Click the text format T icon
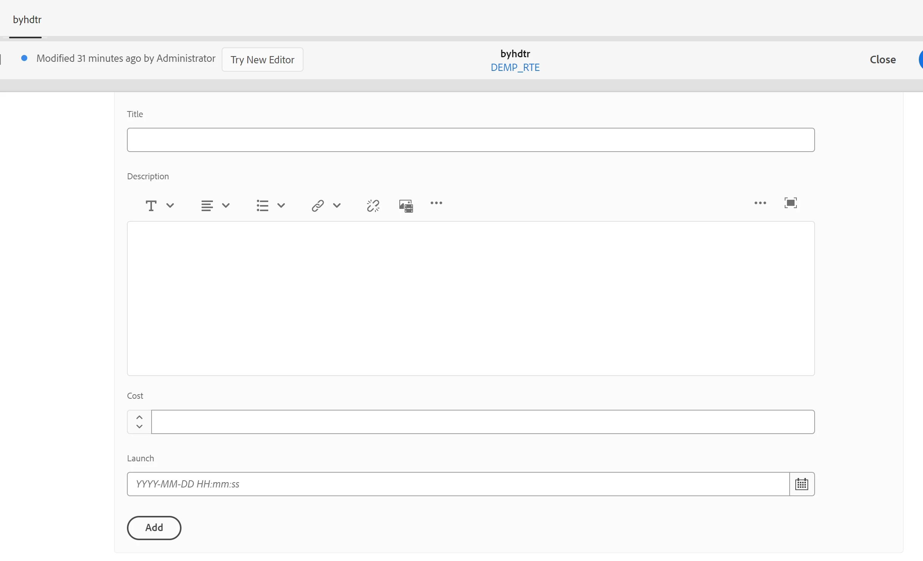 151,206
